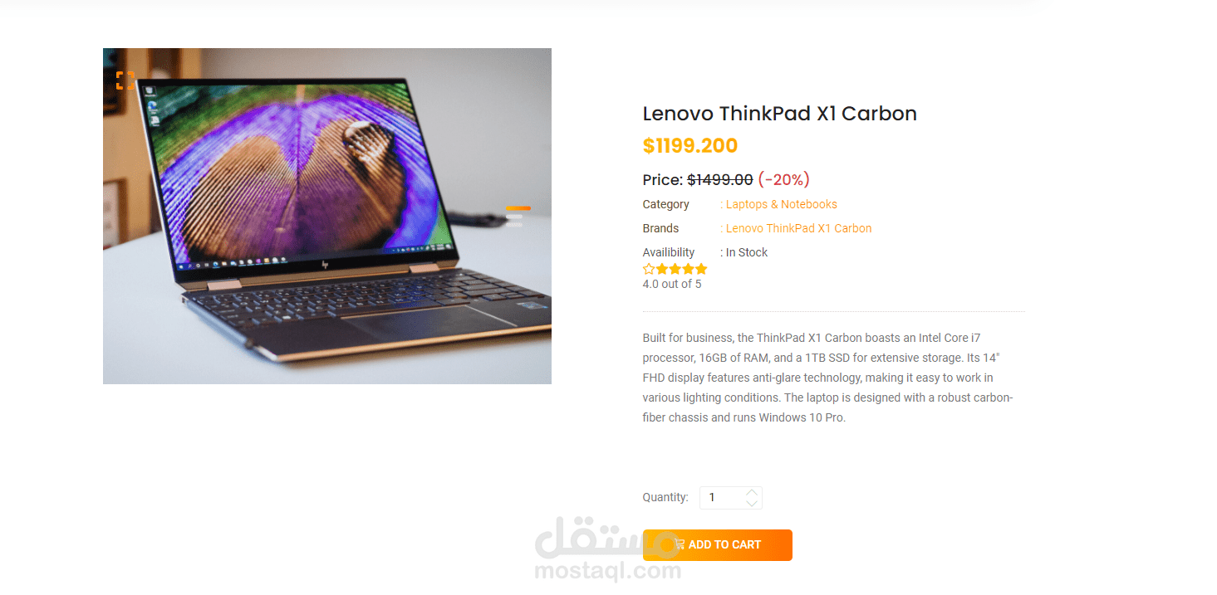The width and height of the screenshot is (1217, 595).
Task: Click the $1199.200 sale price
Action: point(690,146)
